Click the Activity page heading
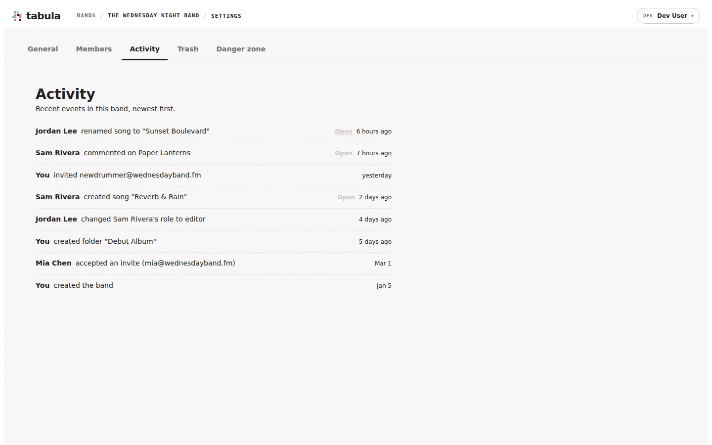Viewport: 712px width, 445px height. coord(65,94)
